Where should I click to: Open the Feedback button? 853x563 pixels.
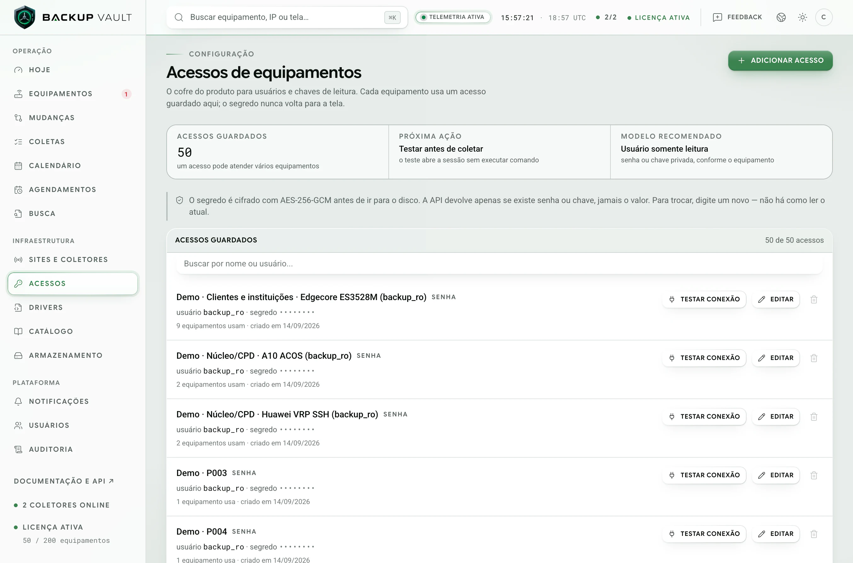click(x=737, y=17)
